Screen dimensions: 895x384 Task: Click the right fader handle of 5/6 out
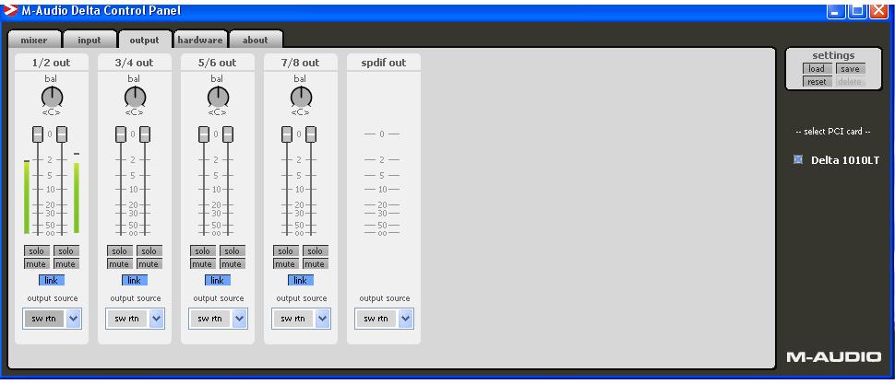(228, 134)
